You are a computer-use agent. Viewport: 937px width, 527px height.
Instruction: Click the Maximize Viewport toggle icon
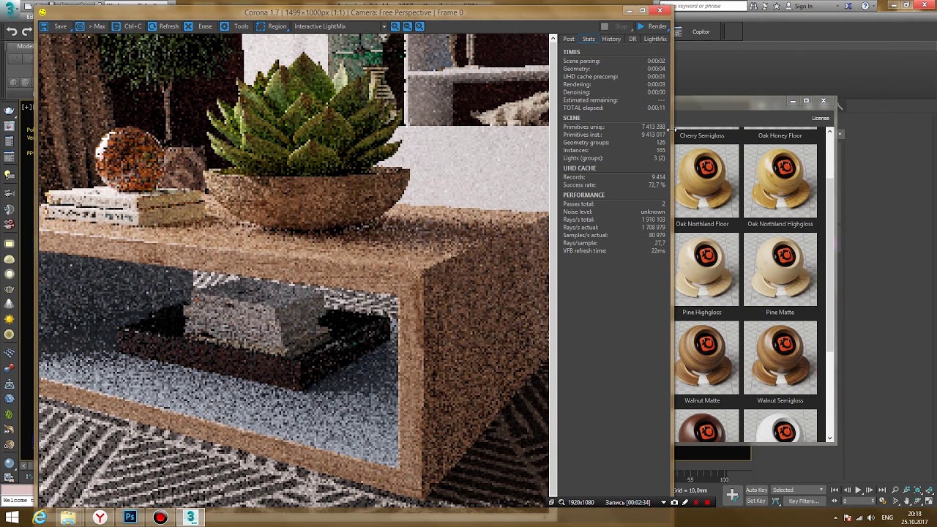[930, 501]
